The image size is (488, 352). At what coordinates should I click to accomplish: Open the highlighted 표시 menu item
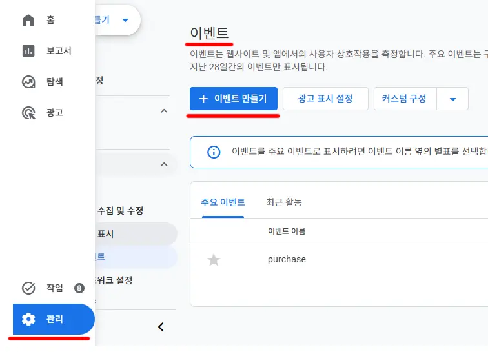click(x=136, y=234)
